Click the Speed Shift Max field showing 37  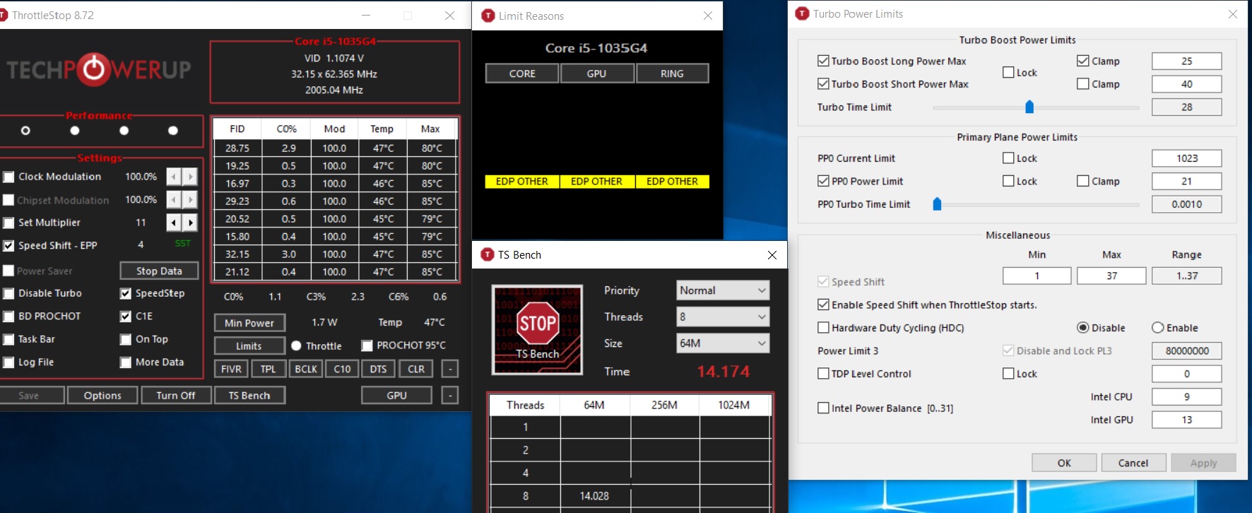(x=1112, y=276)
